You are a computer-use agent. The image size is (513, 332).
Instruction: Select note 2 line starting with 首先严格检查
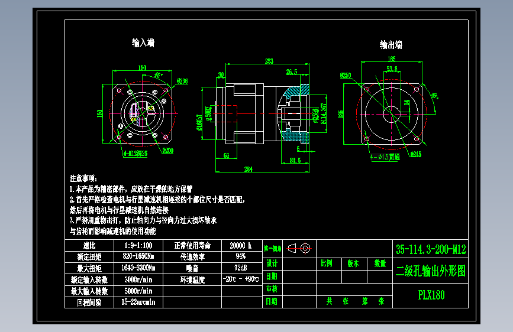[x=157, y=199]
